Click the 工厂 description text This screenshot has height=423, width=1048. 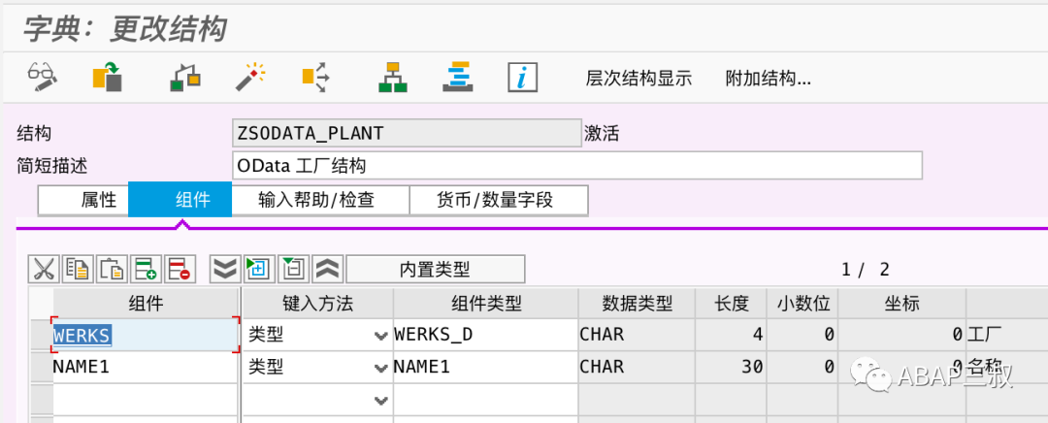(985, 335)
